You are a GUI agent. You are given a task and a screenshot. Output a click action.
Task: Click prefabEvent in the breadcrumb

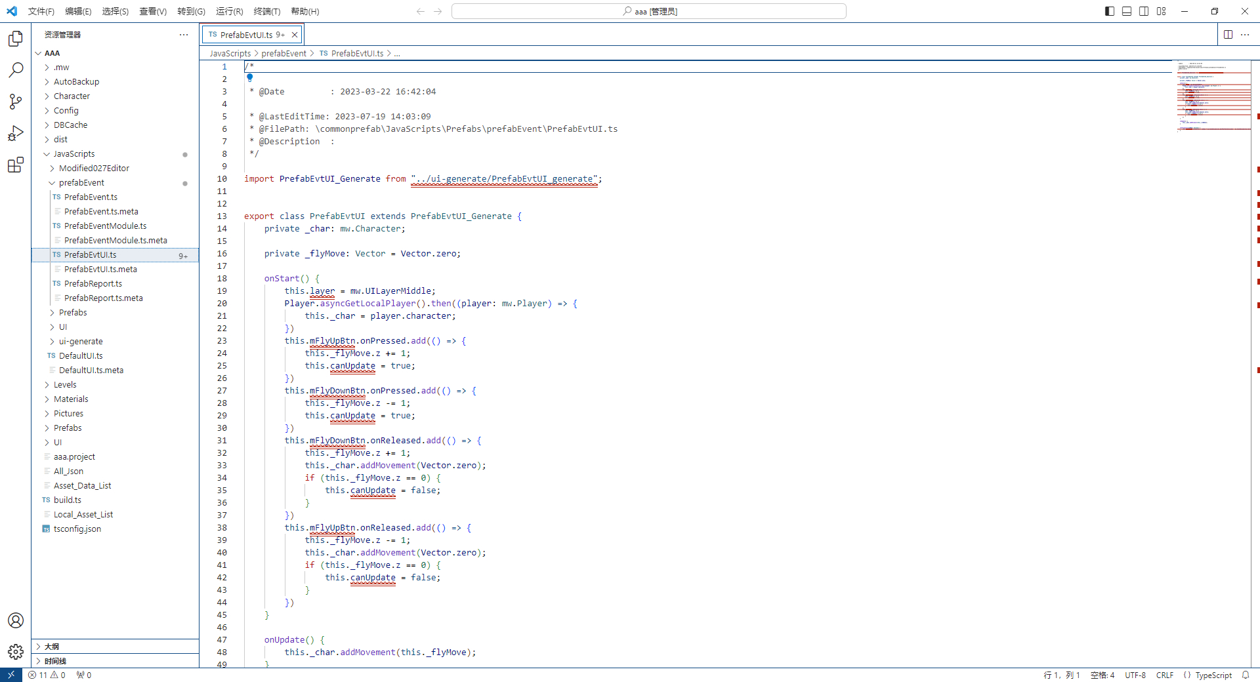[283, 54]
